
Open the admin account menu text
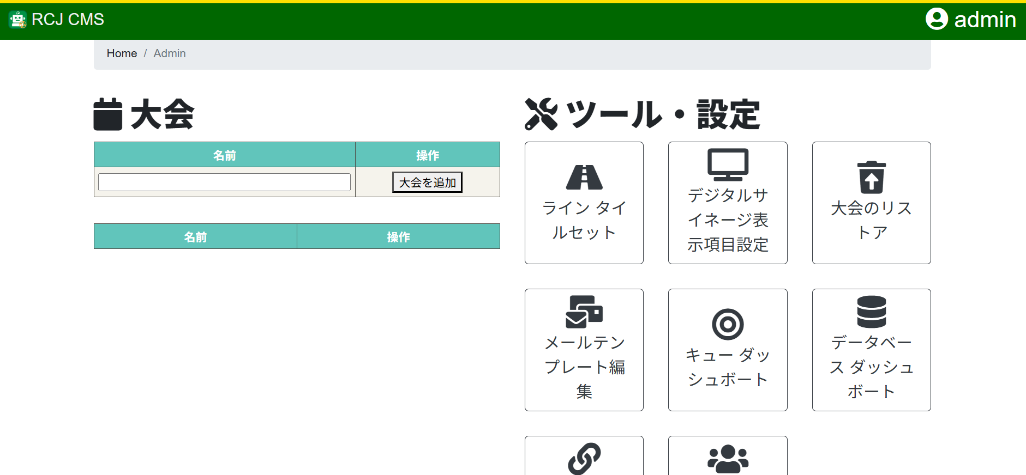click(985, 20)
